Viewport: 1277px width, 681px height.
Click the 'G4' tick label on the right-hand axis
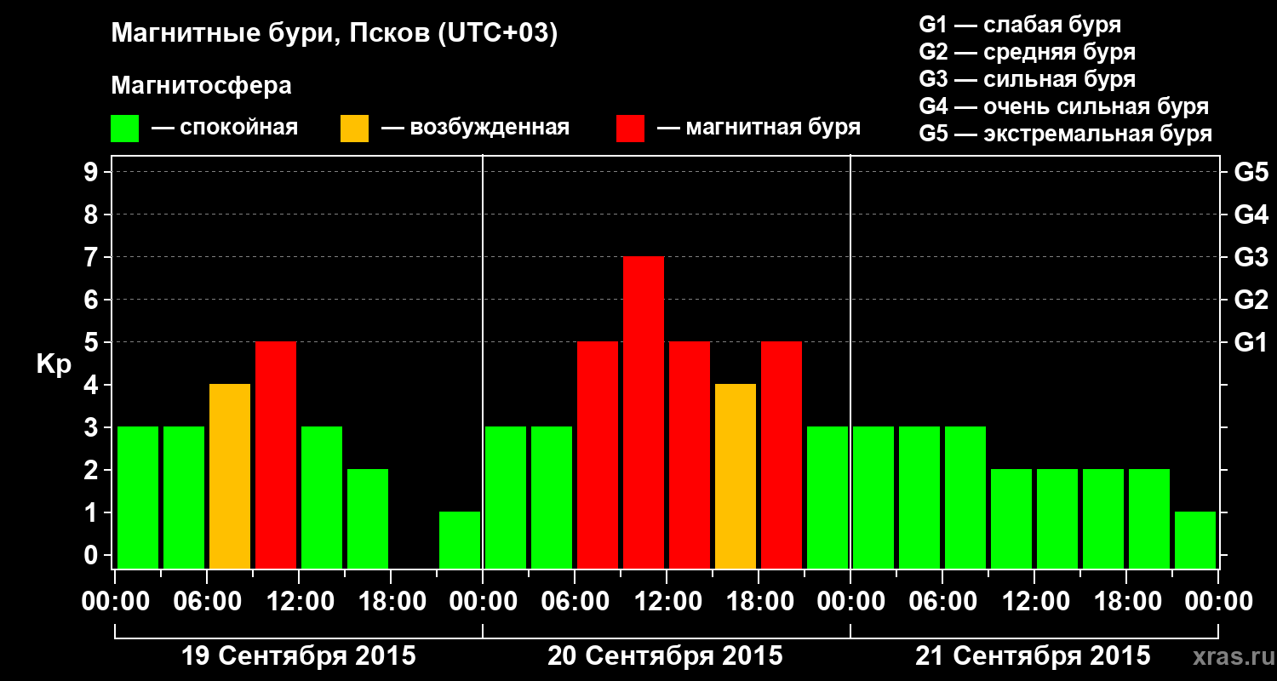(1251, 215)
